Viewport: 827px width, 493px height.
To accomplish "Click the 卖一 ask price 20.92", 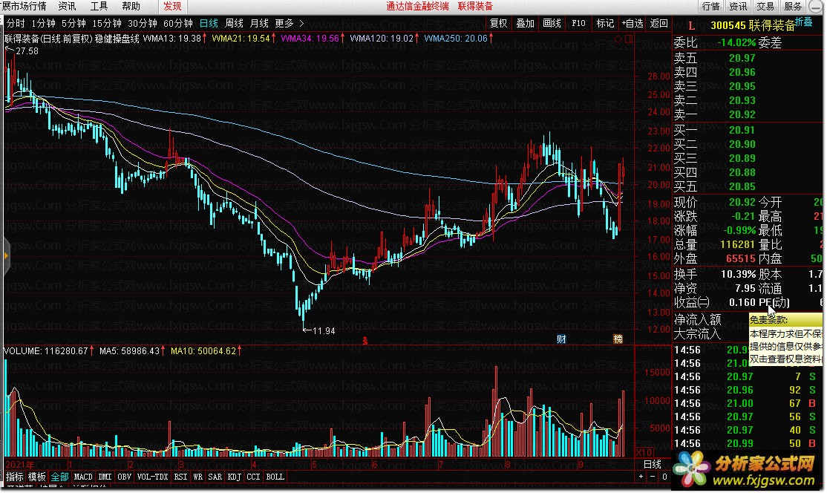I will [x=742, y=114].
